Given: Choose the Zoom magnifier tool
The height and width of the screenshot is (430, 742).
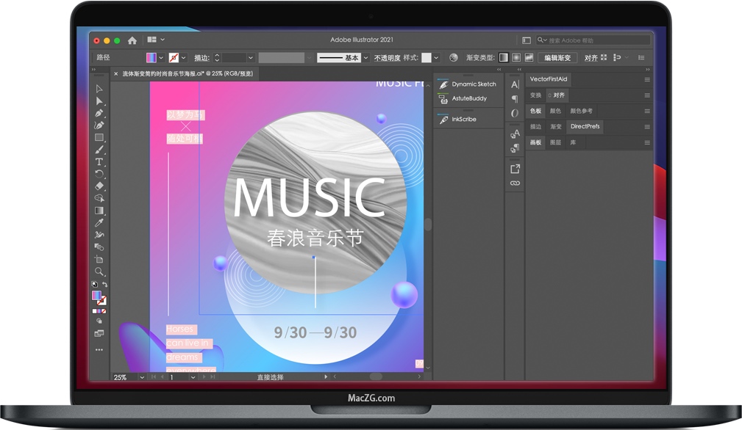Looking at the screenshot, I should pos(99,272).
